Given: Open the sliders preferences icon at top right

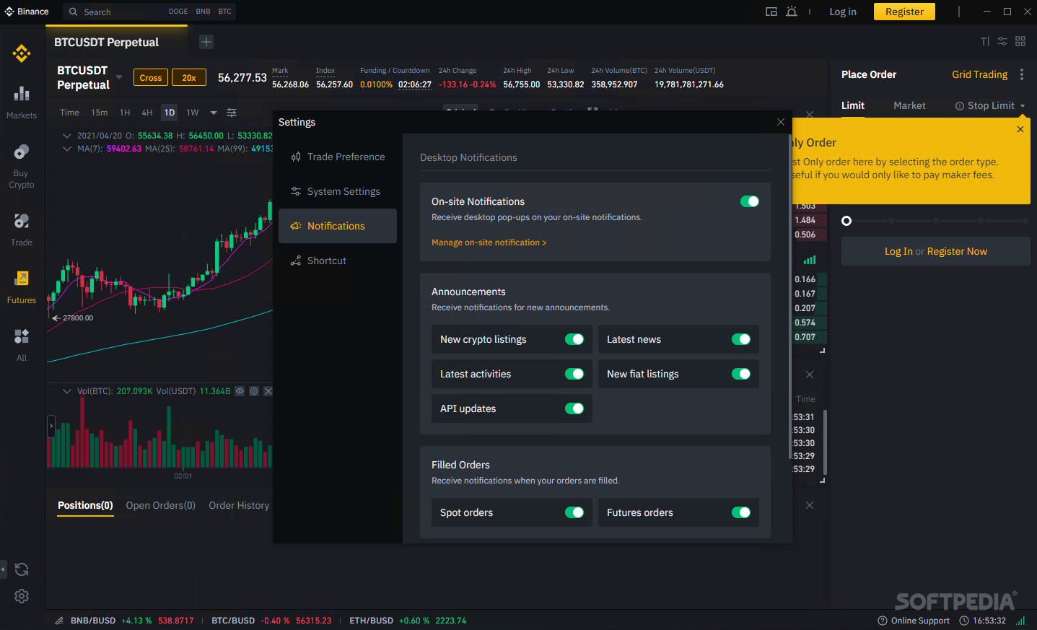Looking at the screenshot, I should click(x=1002, y=41).
